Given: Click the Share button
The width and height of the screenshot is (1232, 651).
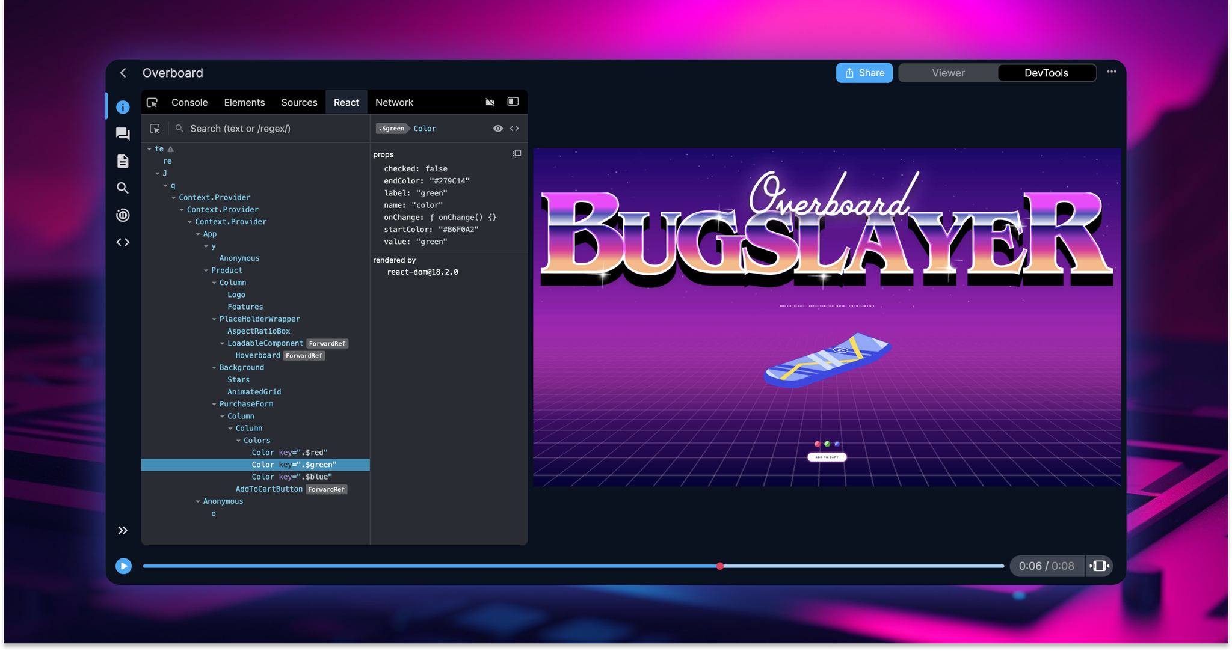Looking at the screenshot, I should pos(864,73).
